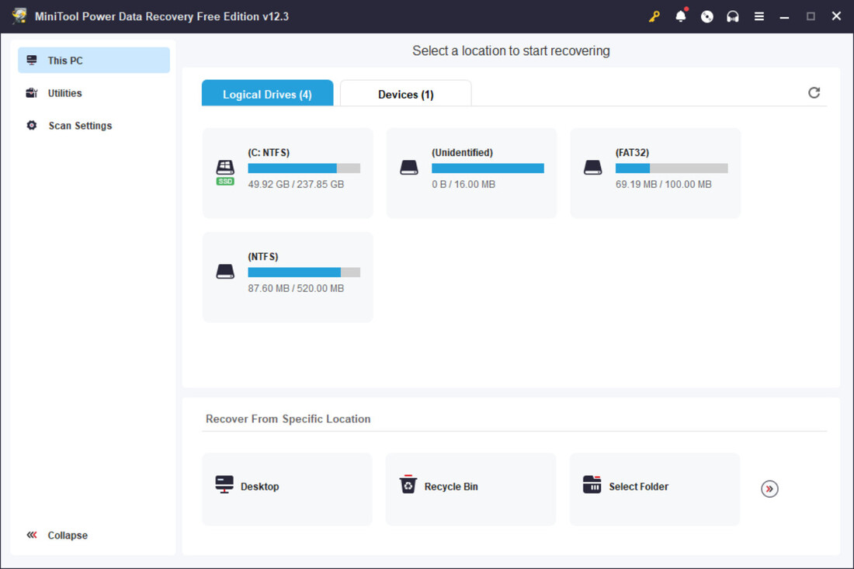Viewport: 854px width, 569px height.
Task: Click the window title MiniTool Power Data Recovery
Action: 161,16
